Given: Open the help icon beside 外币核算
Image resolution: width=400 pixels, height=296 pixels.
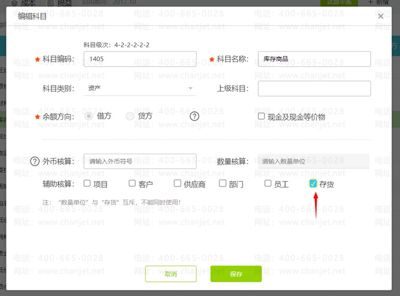Looking at the screenshot, I should pos(35,161).
